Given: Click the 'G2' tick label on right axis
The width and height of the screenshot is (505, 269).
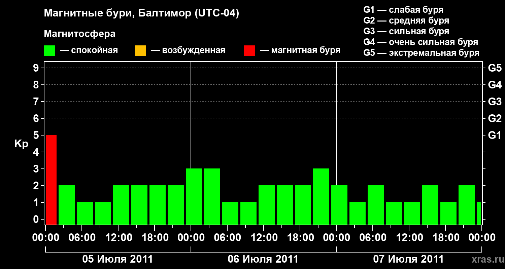Looking at the screenshot, I should click(495, 118).
